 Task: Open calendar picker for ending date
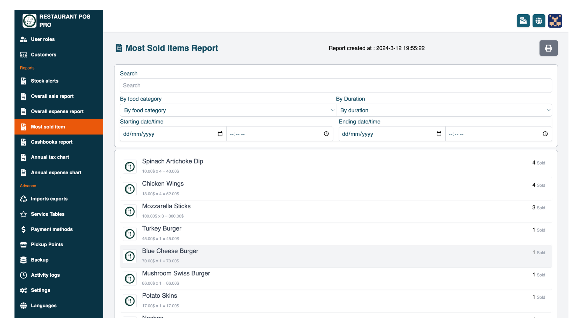click(x=439, y=134)
